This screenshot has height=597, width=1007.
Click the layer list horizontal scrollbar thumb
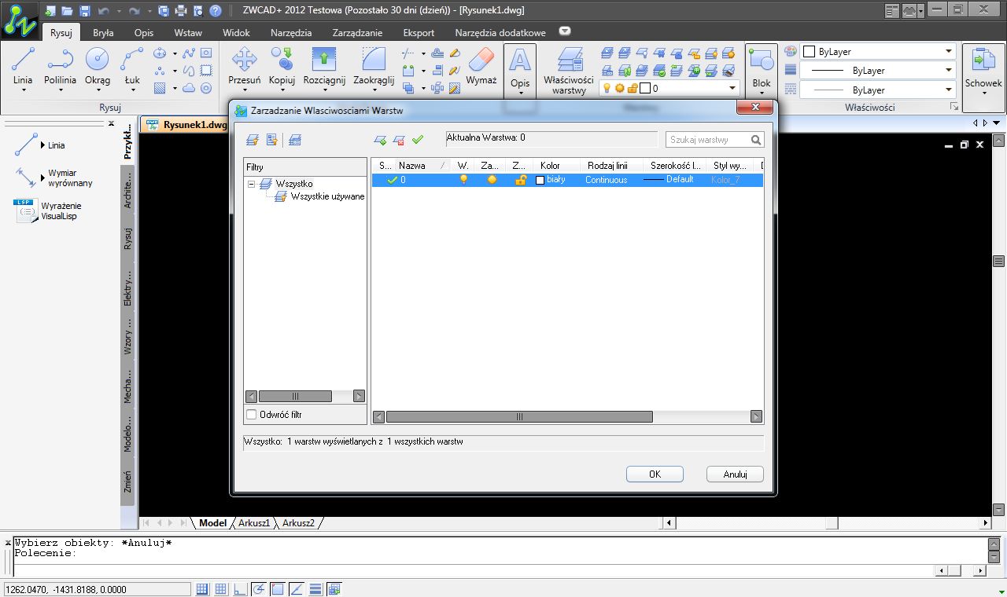(x=519, y=416)
